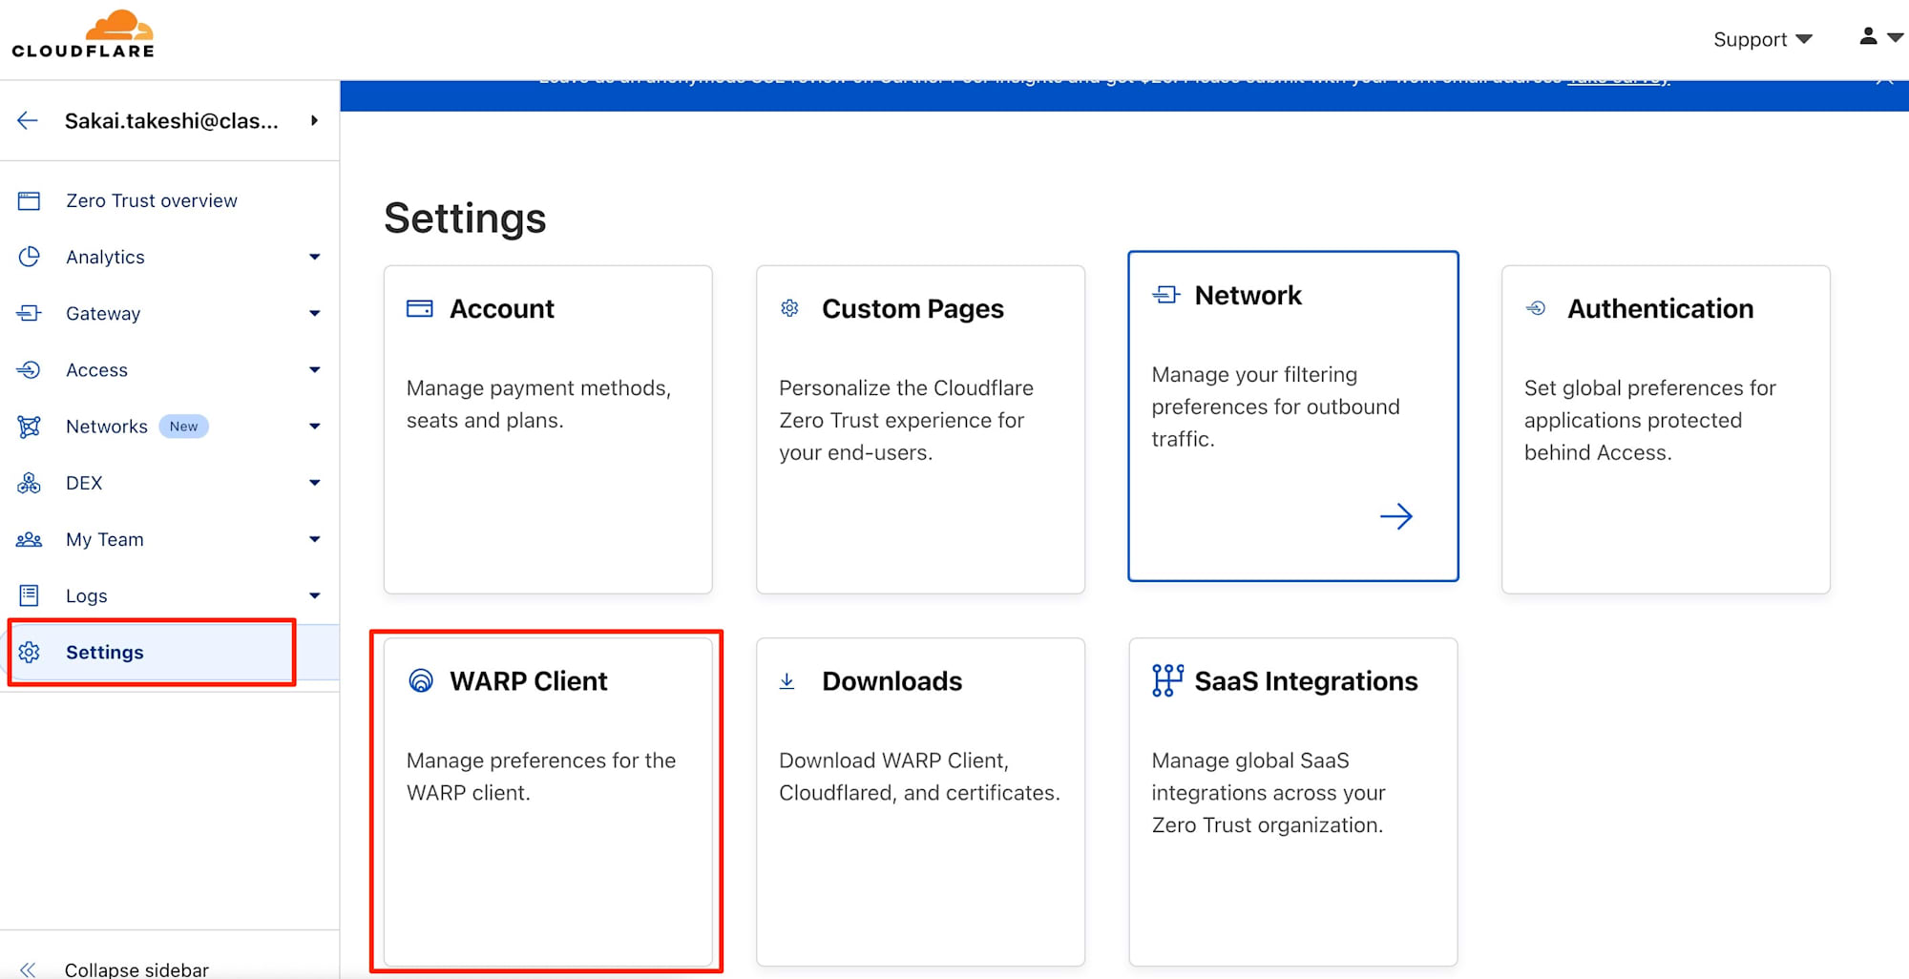Click the back arrow beside account name
The image size is (1909, 979).
[28, 120]
